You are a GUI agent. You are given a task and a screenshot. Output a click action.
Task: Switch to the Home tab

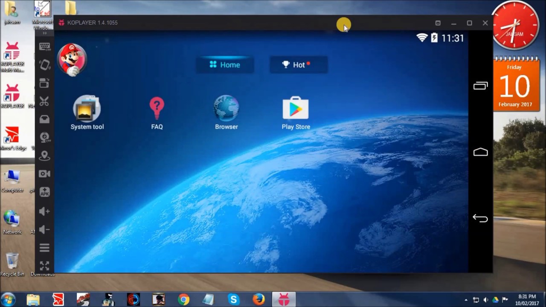click(x=225, y=65)
